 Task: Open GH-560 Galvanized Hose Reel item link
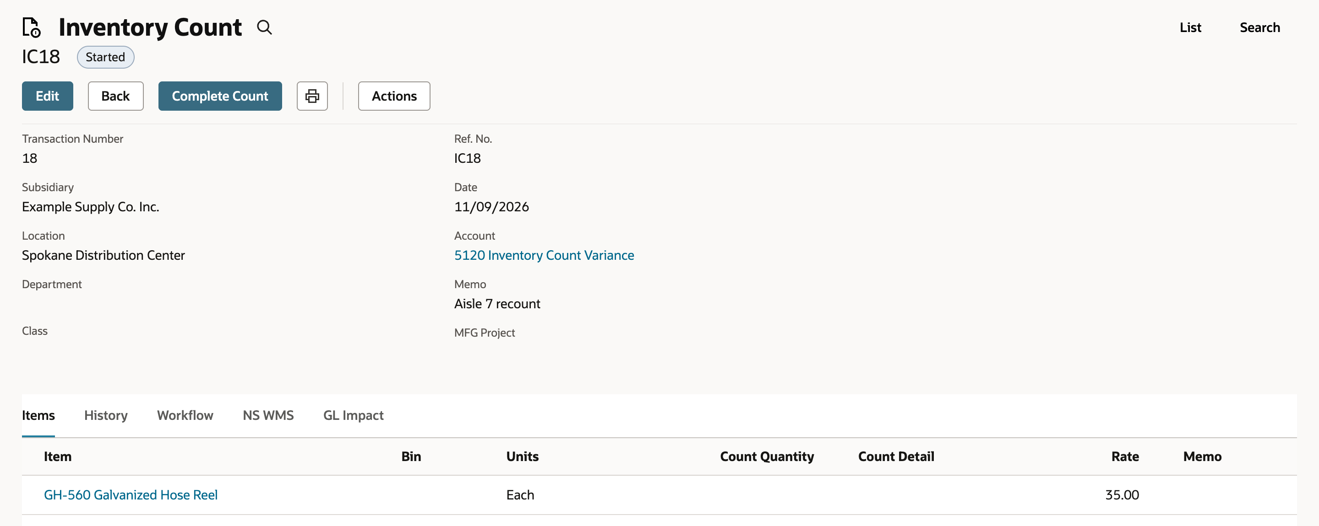[x=131, y=495]
